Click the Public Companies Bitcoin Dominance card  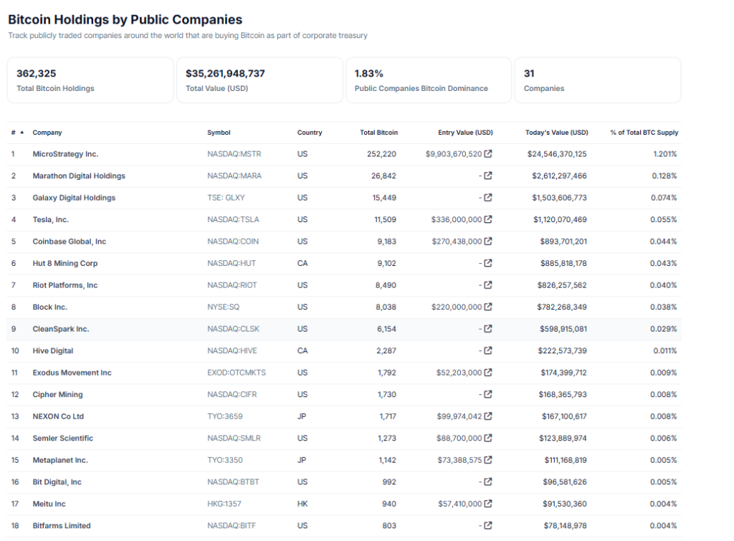(428, 80)
